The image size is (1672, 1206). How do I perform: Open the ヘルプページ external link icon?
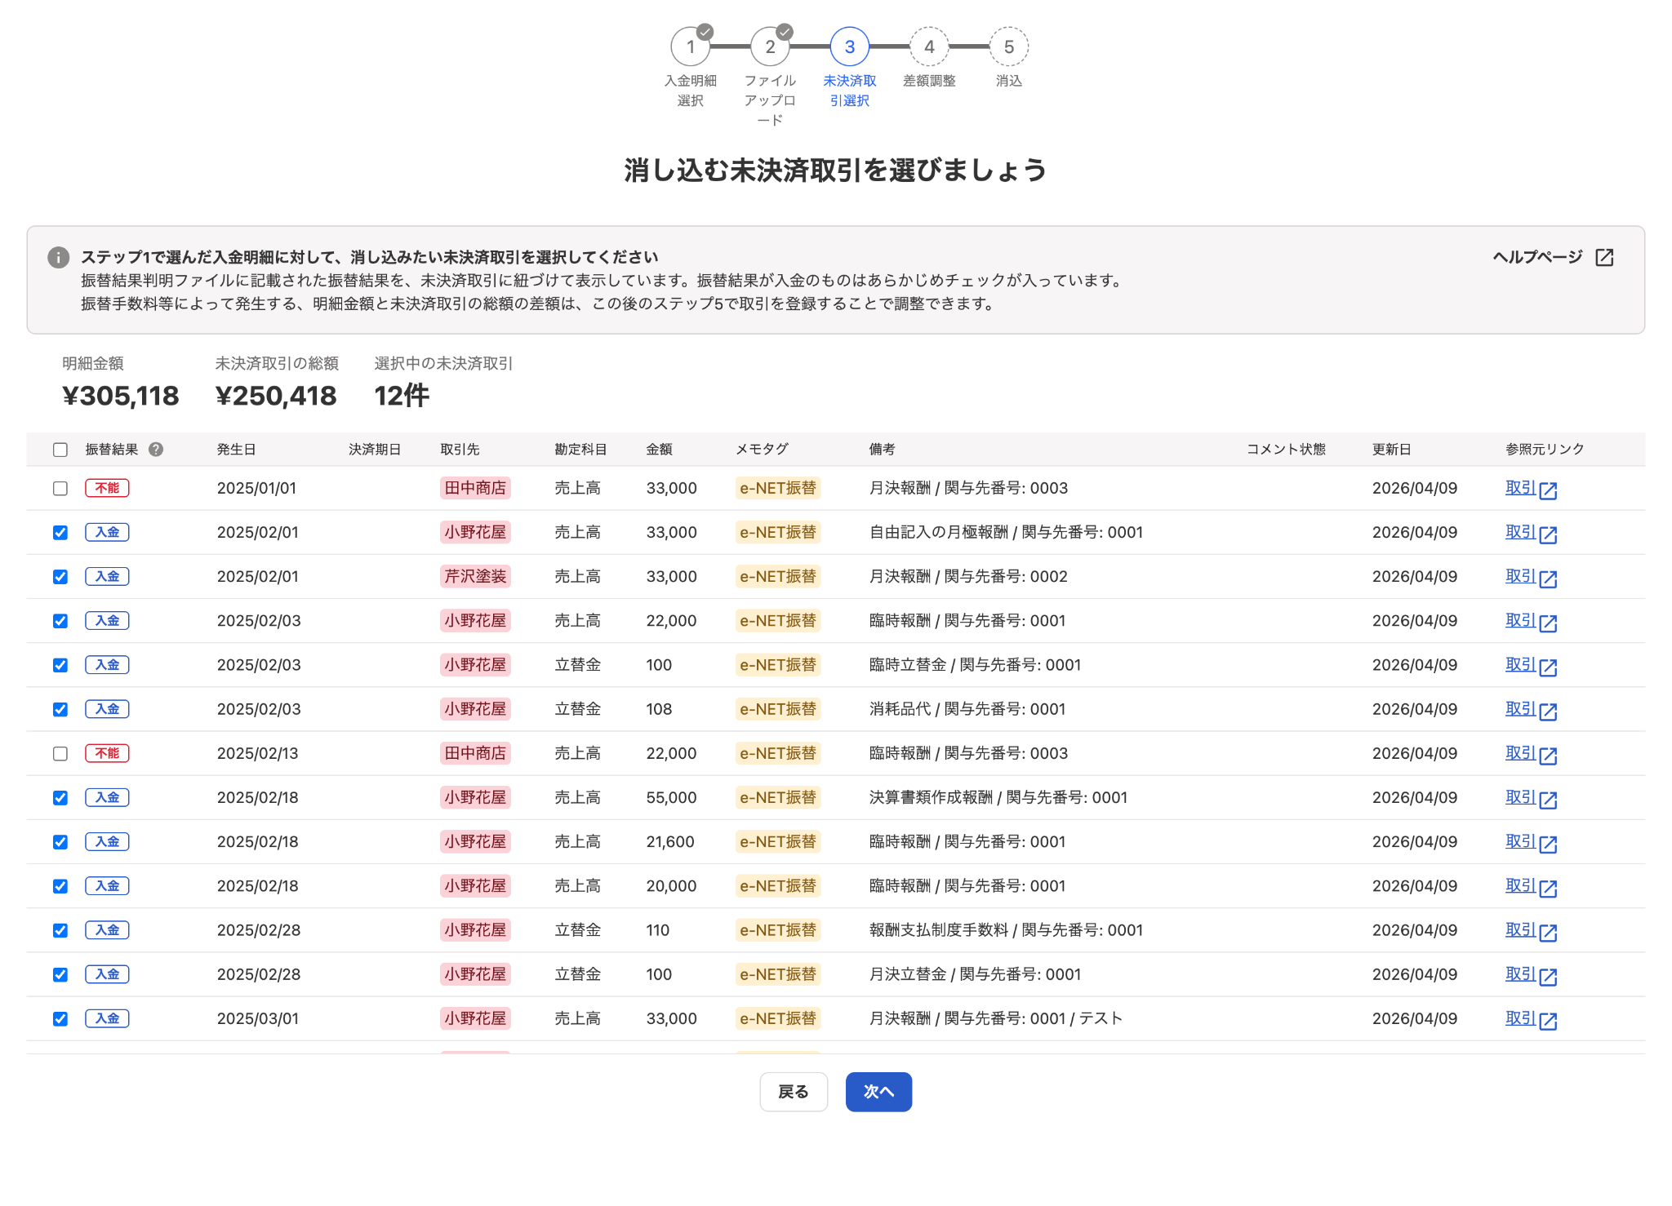click(1604, 257)
